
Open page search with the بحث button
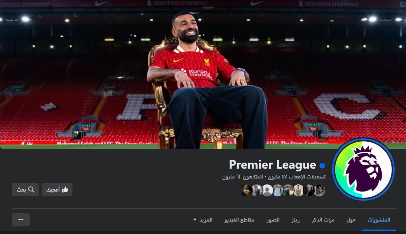(25, 190)
